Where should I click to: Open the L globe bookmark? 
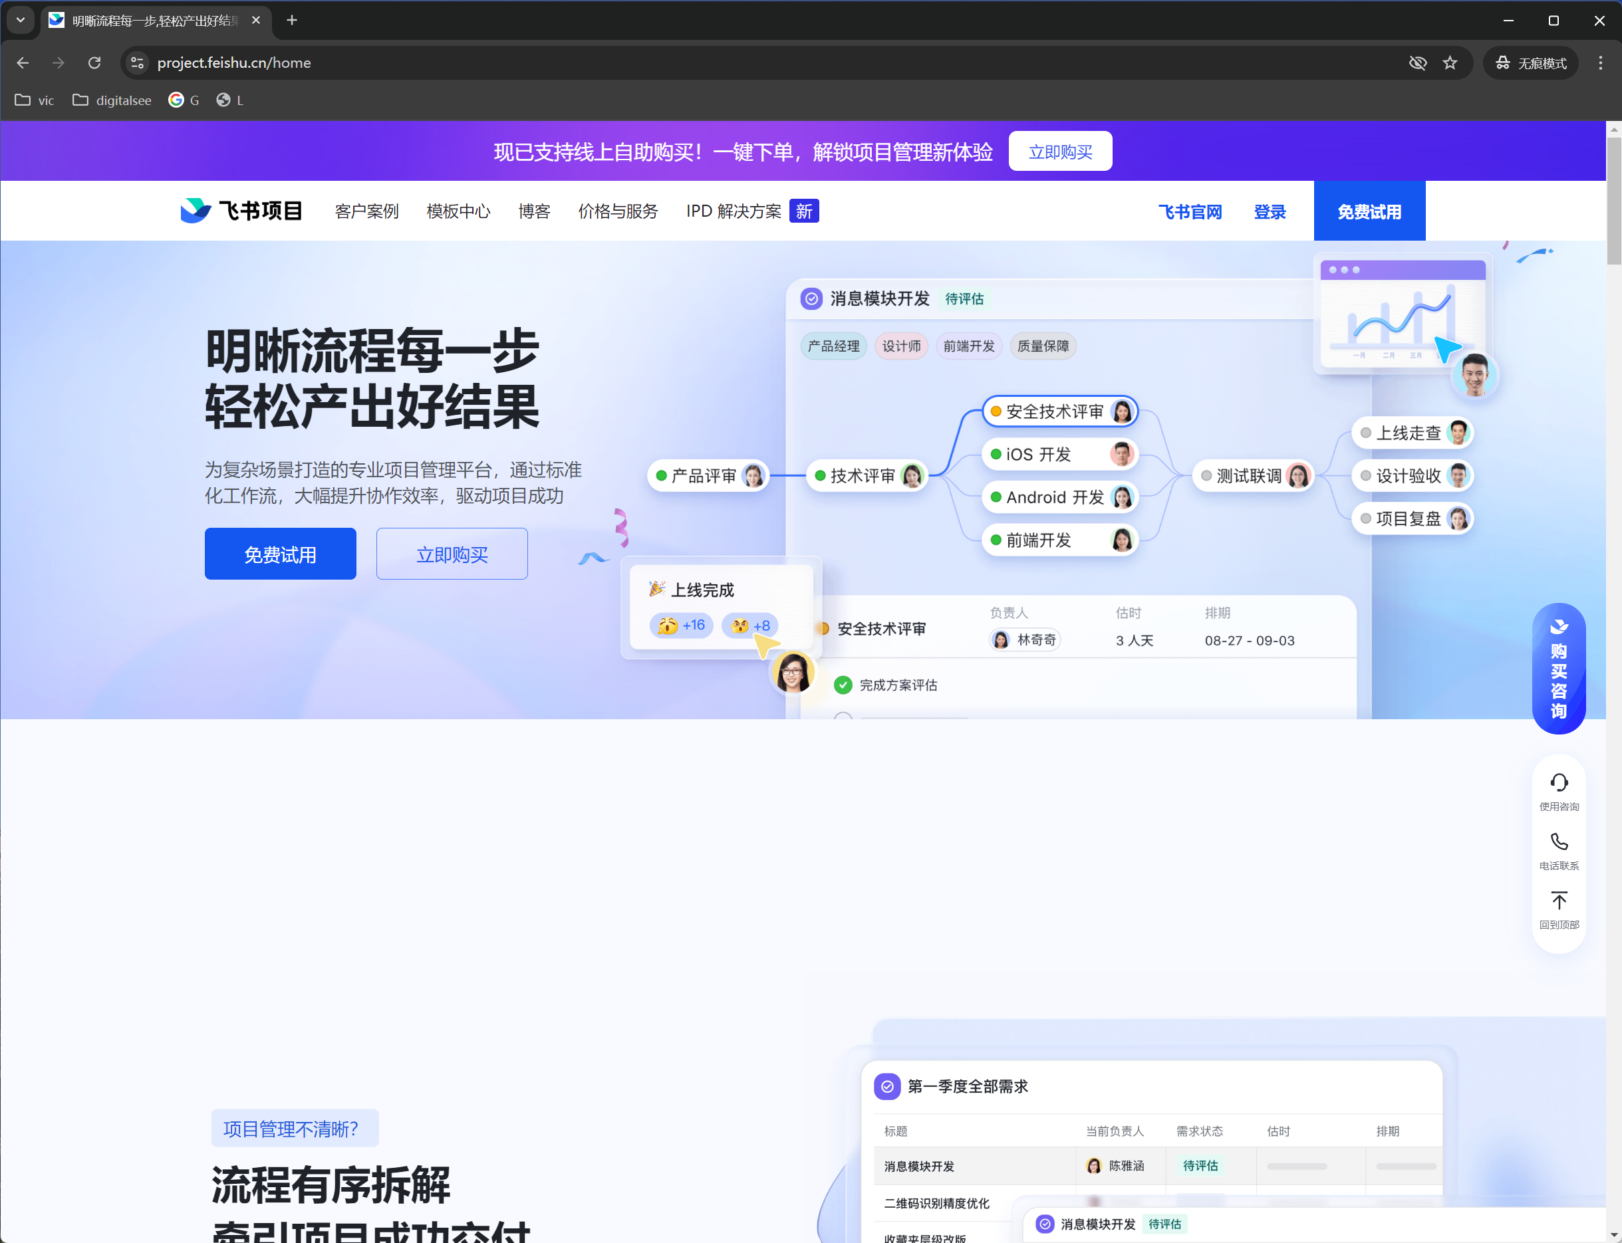229,100
